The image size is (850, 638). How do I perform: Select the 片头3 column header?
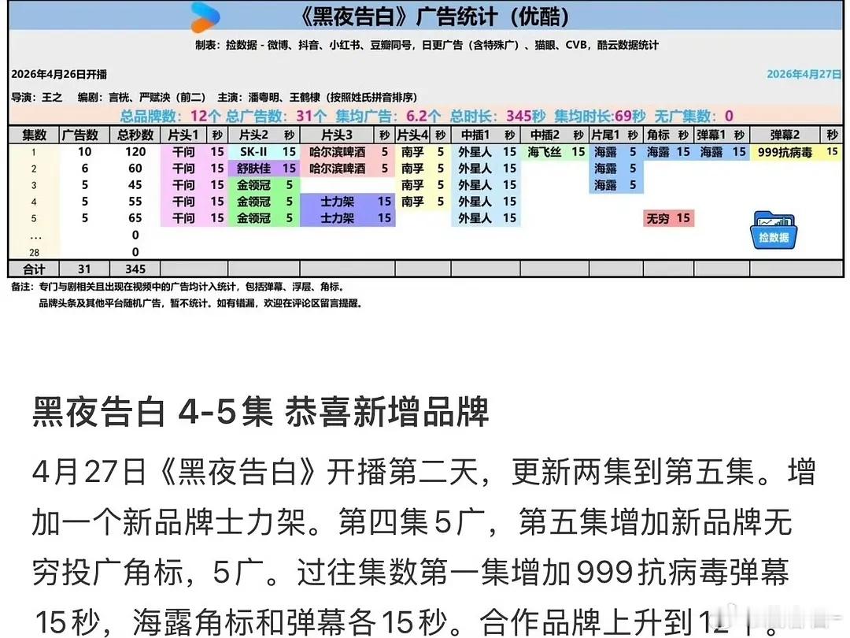(x=337, y=135)
